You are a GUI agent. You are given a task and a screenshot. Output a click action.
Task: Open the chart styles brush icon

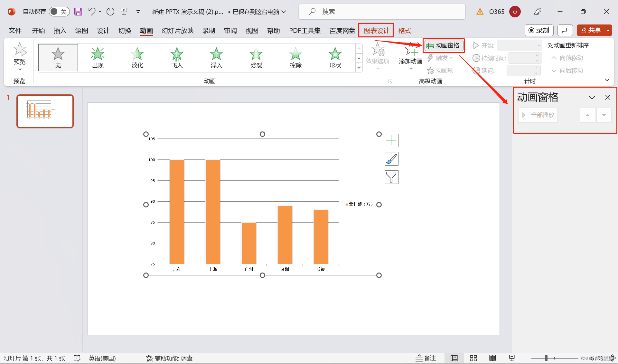point(391,159)
